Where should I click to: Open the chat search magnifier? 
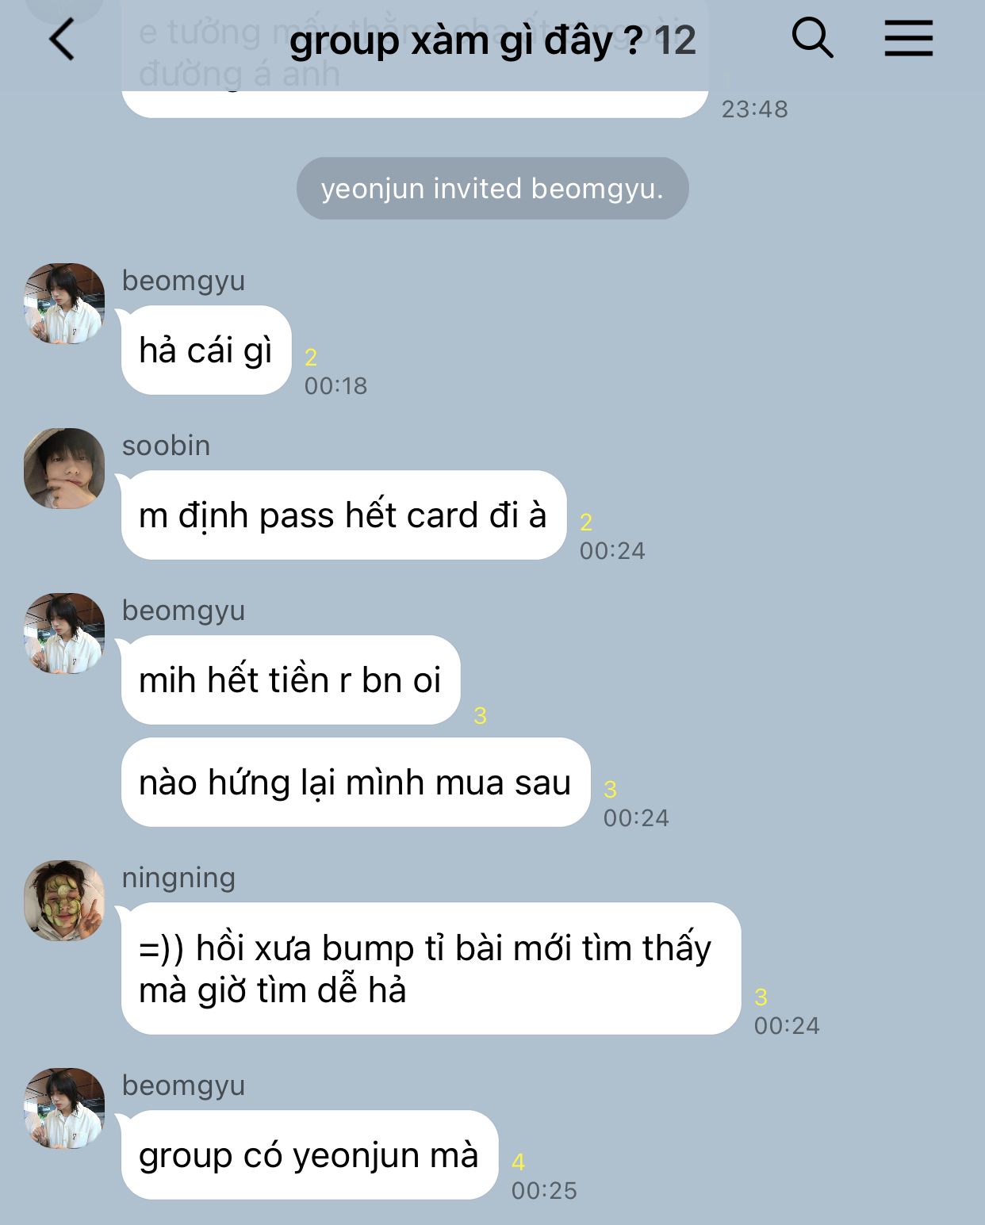[812, 37]
